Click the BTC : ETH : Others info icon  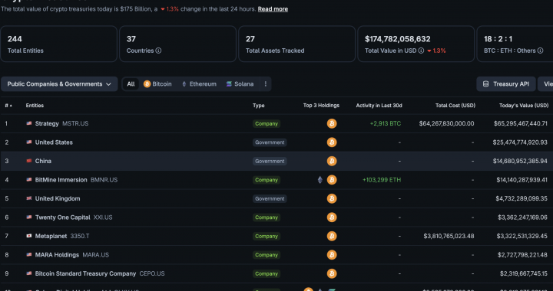(540, 51)
